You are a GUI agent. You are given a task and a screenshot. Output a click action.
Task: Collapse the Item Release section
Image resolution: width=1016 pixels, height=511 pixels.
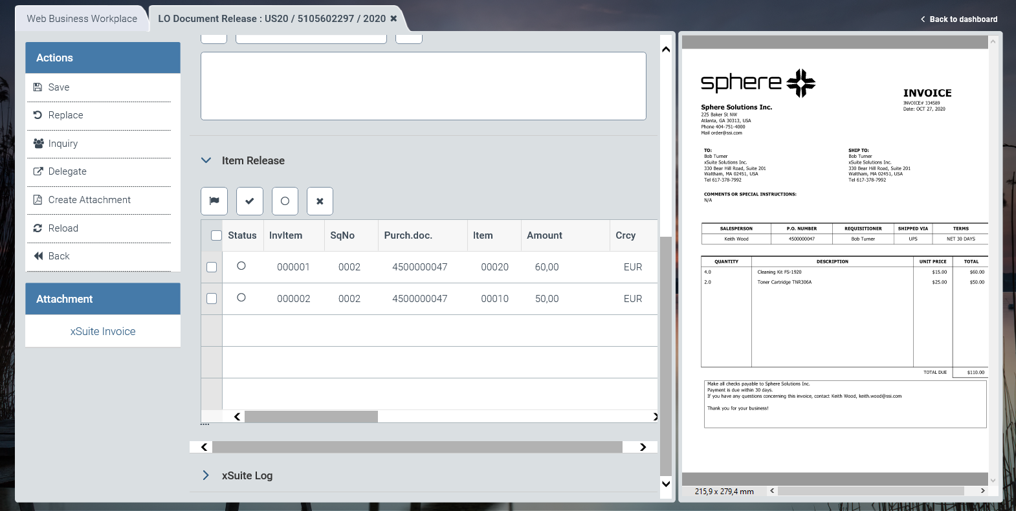click(x=206, y=160)
